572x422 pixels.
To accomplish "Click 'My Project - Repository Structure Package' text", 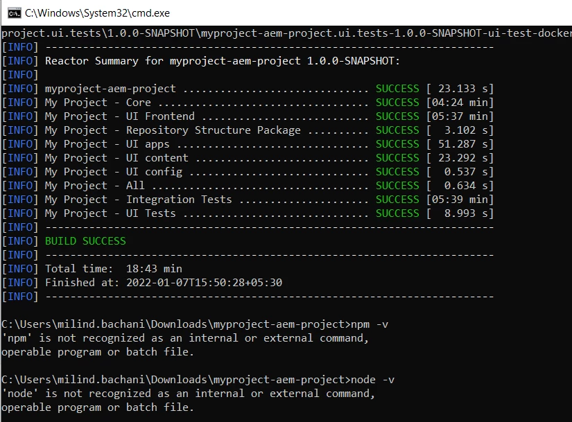I will point(173,130).
